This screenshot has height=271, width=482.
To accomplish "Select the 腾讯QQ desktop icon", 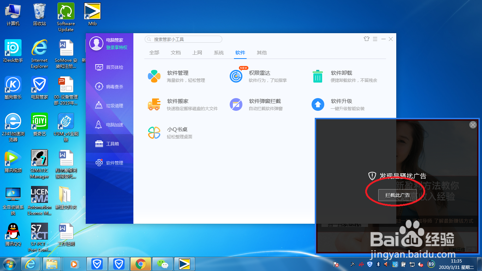I will coord(13,235).
